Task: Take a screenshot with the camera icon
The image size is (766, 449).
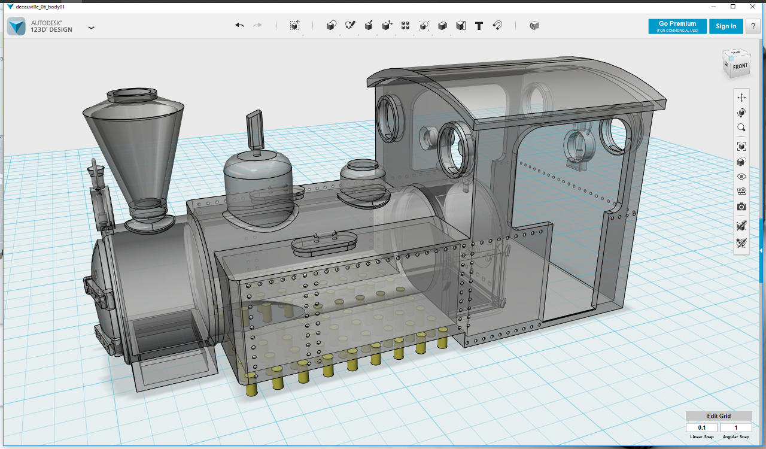Action: (741, 207)
